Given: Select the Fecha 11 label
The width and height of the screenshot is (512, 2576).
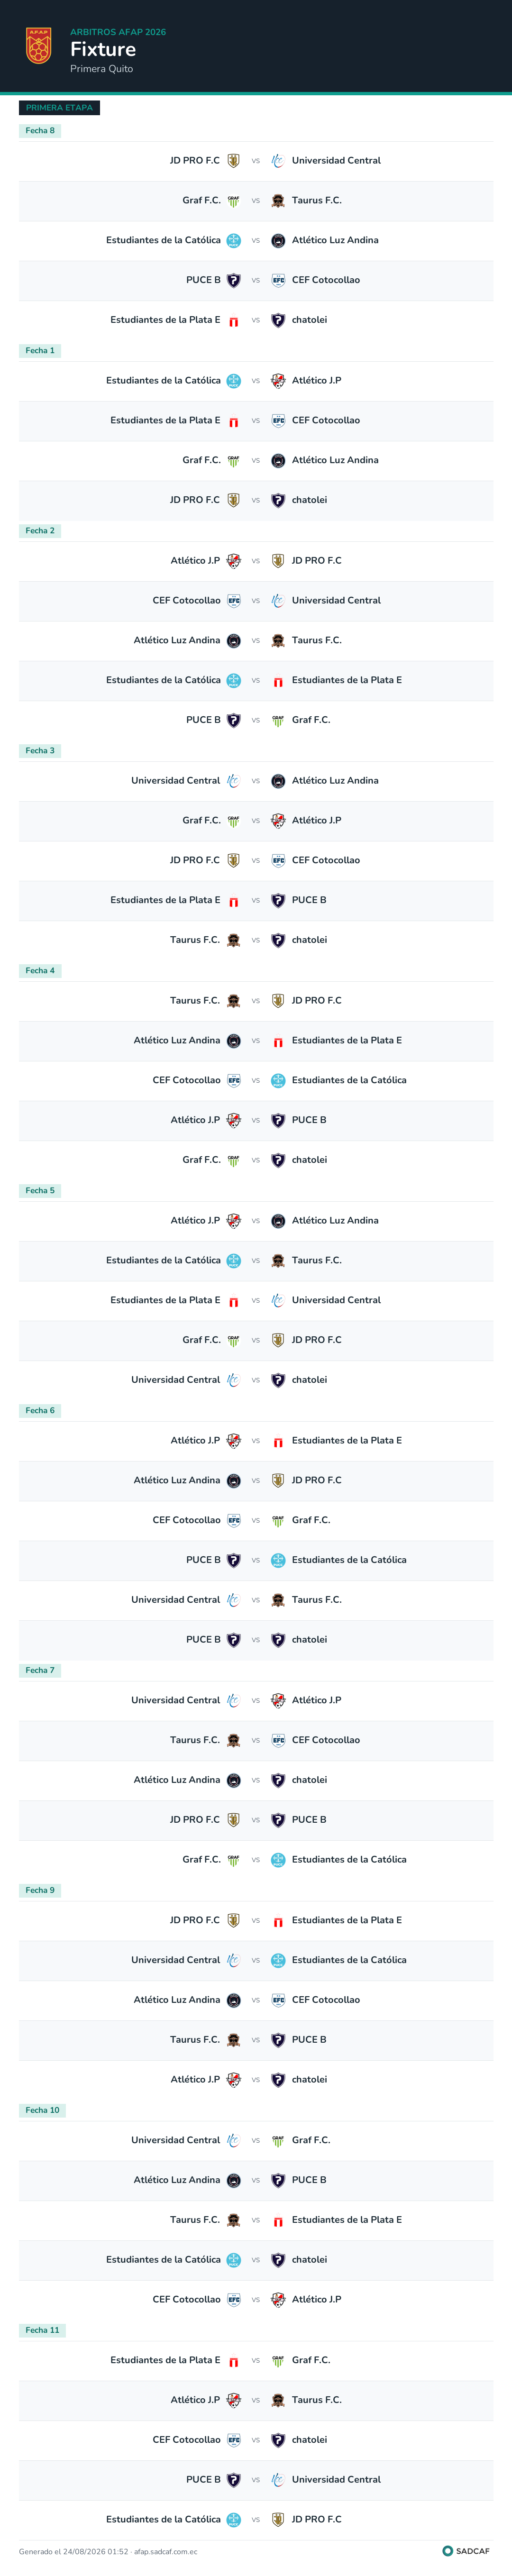Looking at the screenshot, I should pyautogui.click(x=42, y=2330).
